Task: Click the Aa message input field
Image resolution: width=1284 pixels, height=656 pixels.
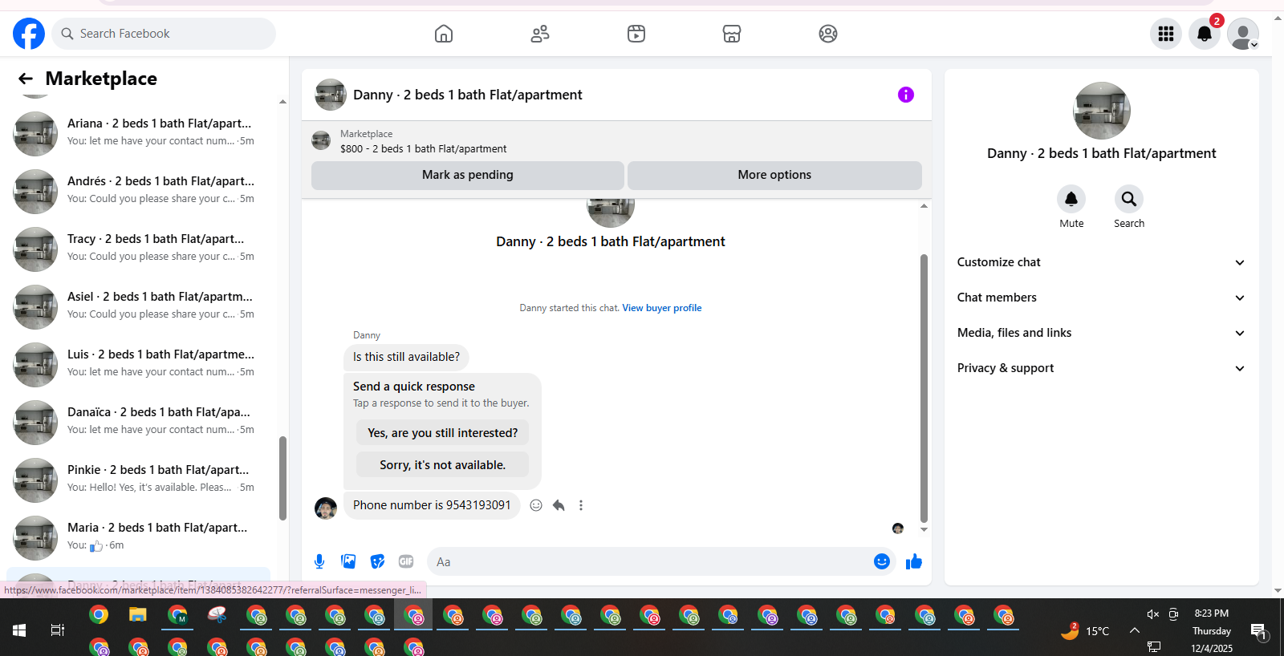Action: (650, 561)
